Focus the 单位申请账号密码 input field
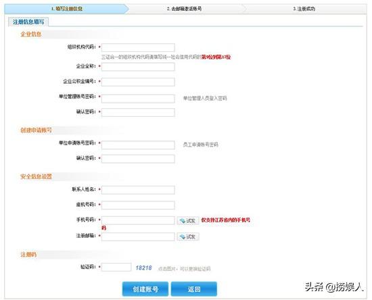The height and width of the screenshot is (300, 372). 138,145
